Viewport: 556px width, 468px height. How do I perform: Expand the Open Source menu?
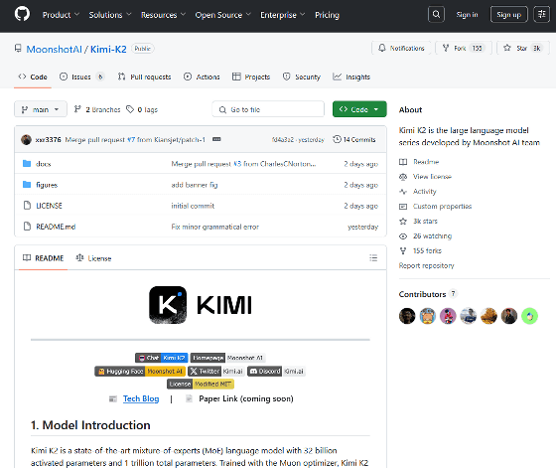click(222, 15)
